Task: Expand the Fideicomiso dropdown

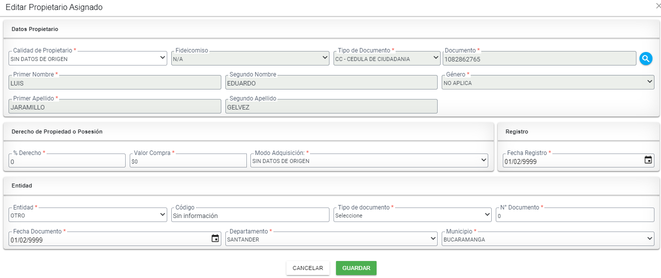Action: coord(250,58)
